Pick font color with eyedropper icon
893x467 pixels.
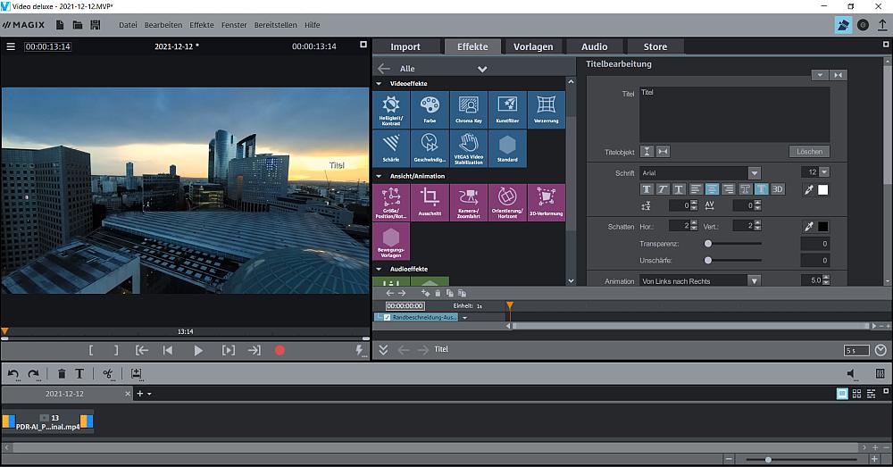pos(808,189)
